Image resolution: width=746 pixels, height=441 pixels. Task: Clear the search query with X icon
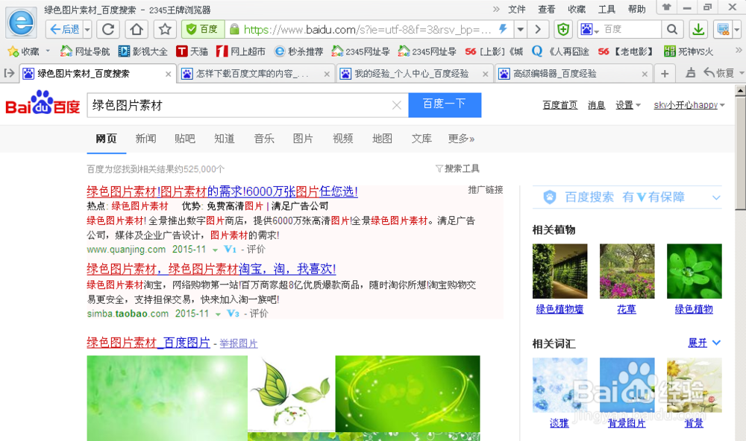pos(396,105)
